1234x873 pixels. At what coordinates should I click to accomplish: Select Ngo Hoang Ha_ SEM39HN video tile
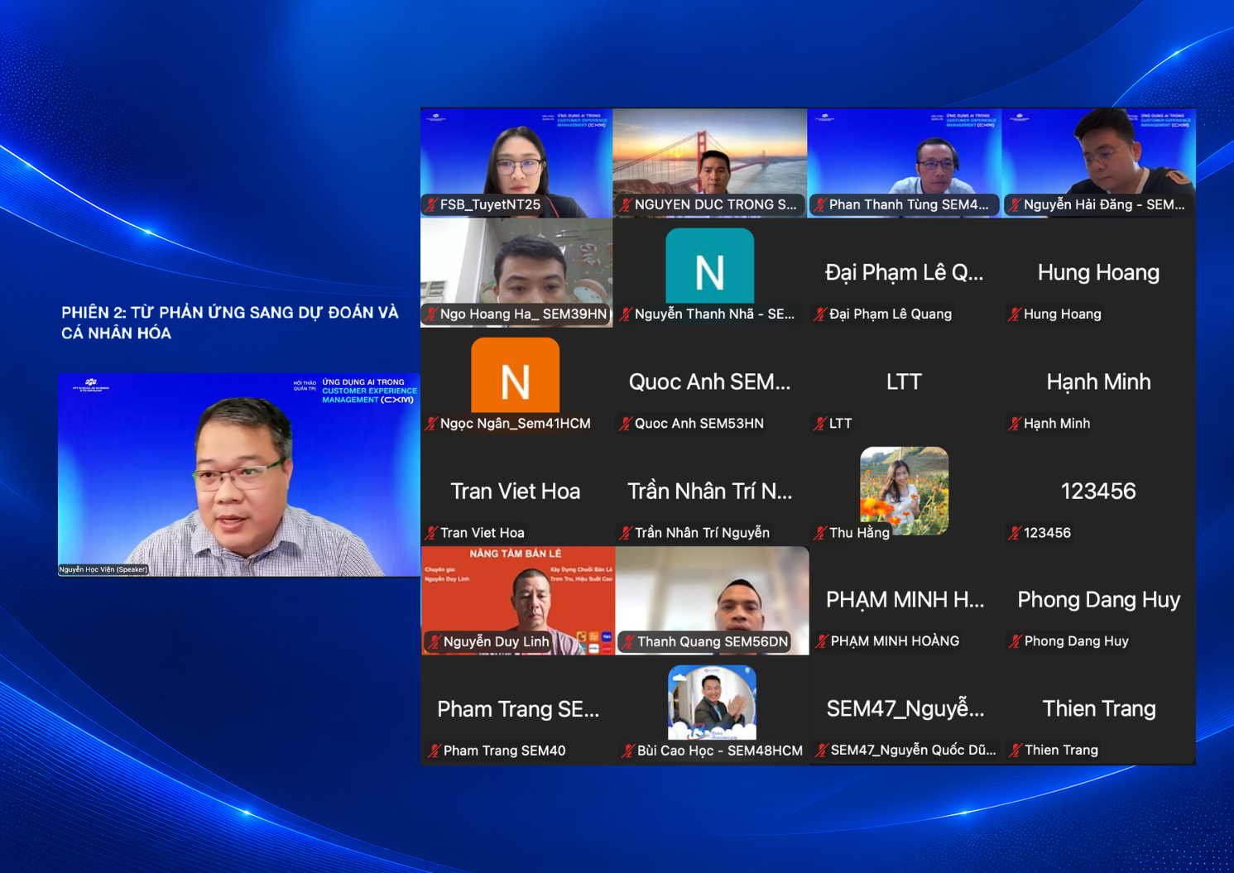pyautogui.click(x=516, y=273)
